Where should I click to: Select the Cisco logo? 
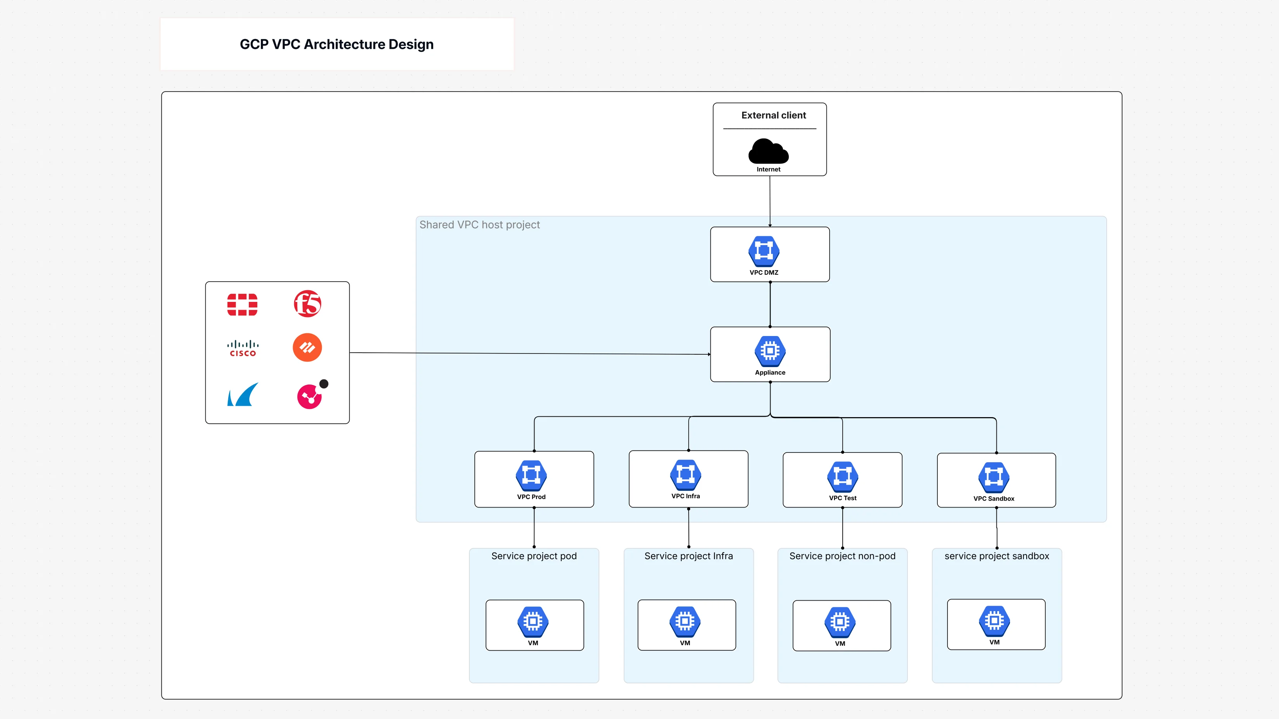(x=243, y=347)
